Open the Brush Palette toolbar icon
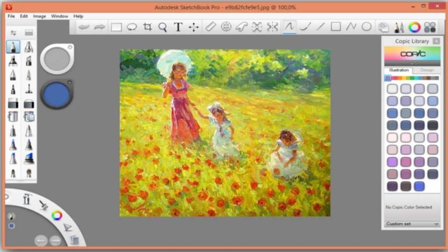The height and width of the screenshot is (252, 448). point(399,27)
